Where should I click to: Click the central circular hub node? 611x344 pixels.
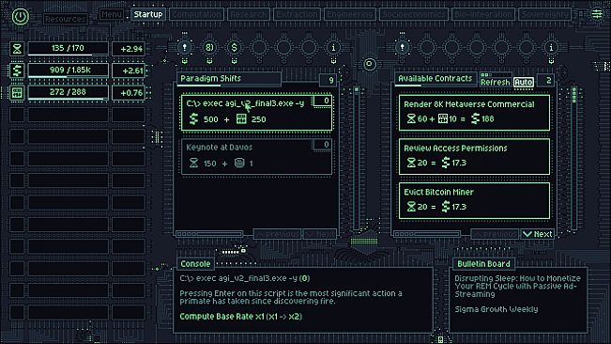coord(370,64)
